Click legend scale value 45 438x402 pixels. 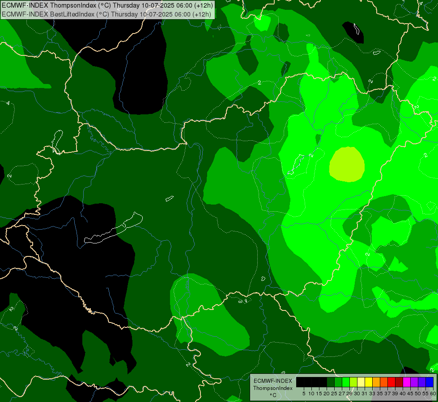point(410,394)
